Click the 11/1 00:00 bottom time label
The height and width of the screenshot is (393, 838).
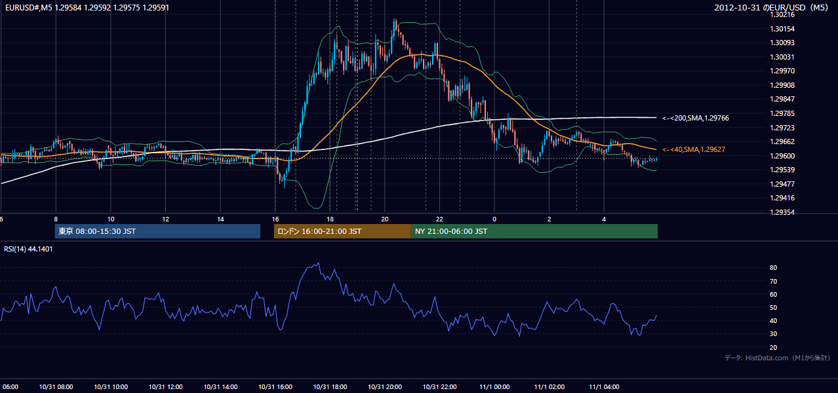(494, 386)
